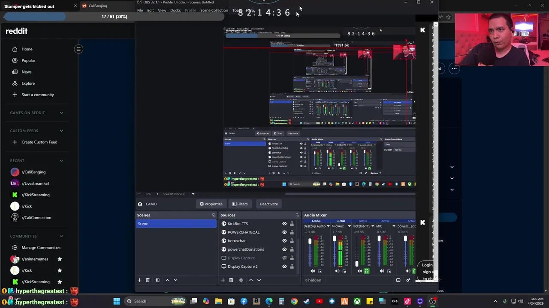Remove the selected source with the trash icon
The width and height of the screenshot is (549, 308).
point(231,280)
